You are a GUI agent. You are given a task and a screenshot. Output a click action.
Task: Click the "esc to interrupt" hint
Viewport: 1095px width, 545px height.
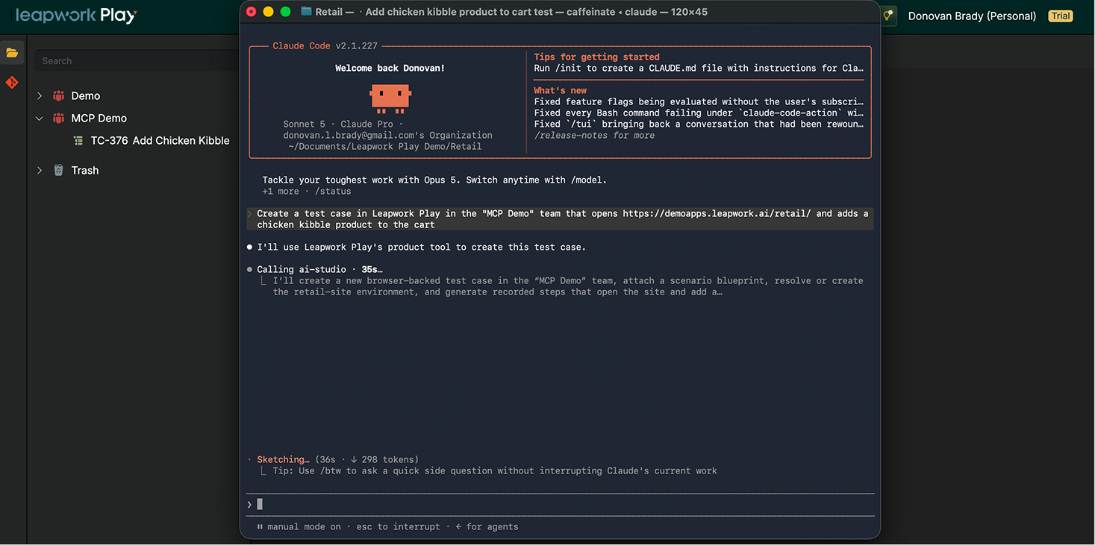(x=398, y=526)
